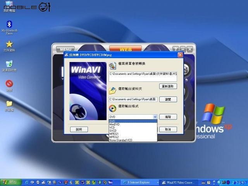Click the 說明 help button
248x186 pixels.
pos(79,129)
